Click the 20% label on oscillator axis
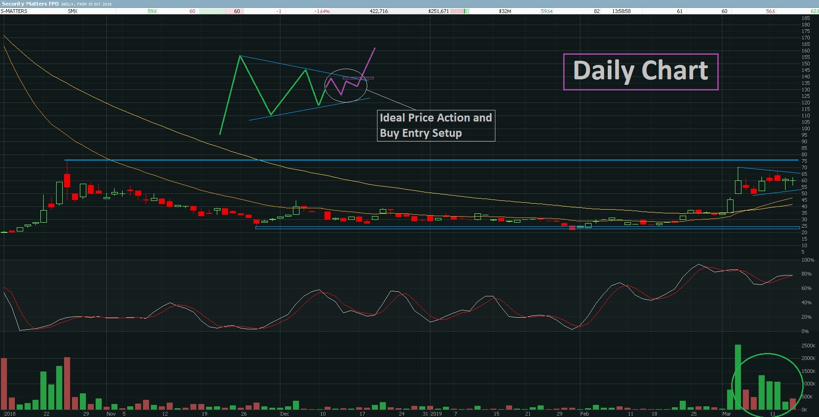Screen dimensions: 819x417 tap(806, 317)
